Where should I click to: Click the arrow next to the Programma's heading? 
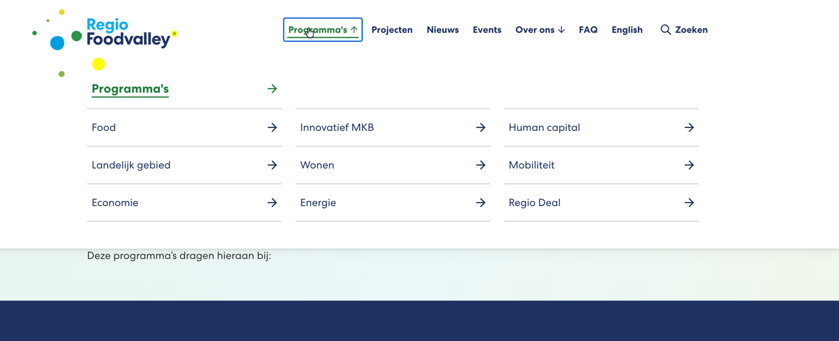coord(272,89)
